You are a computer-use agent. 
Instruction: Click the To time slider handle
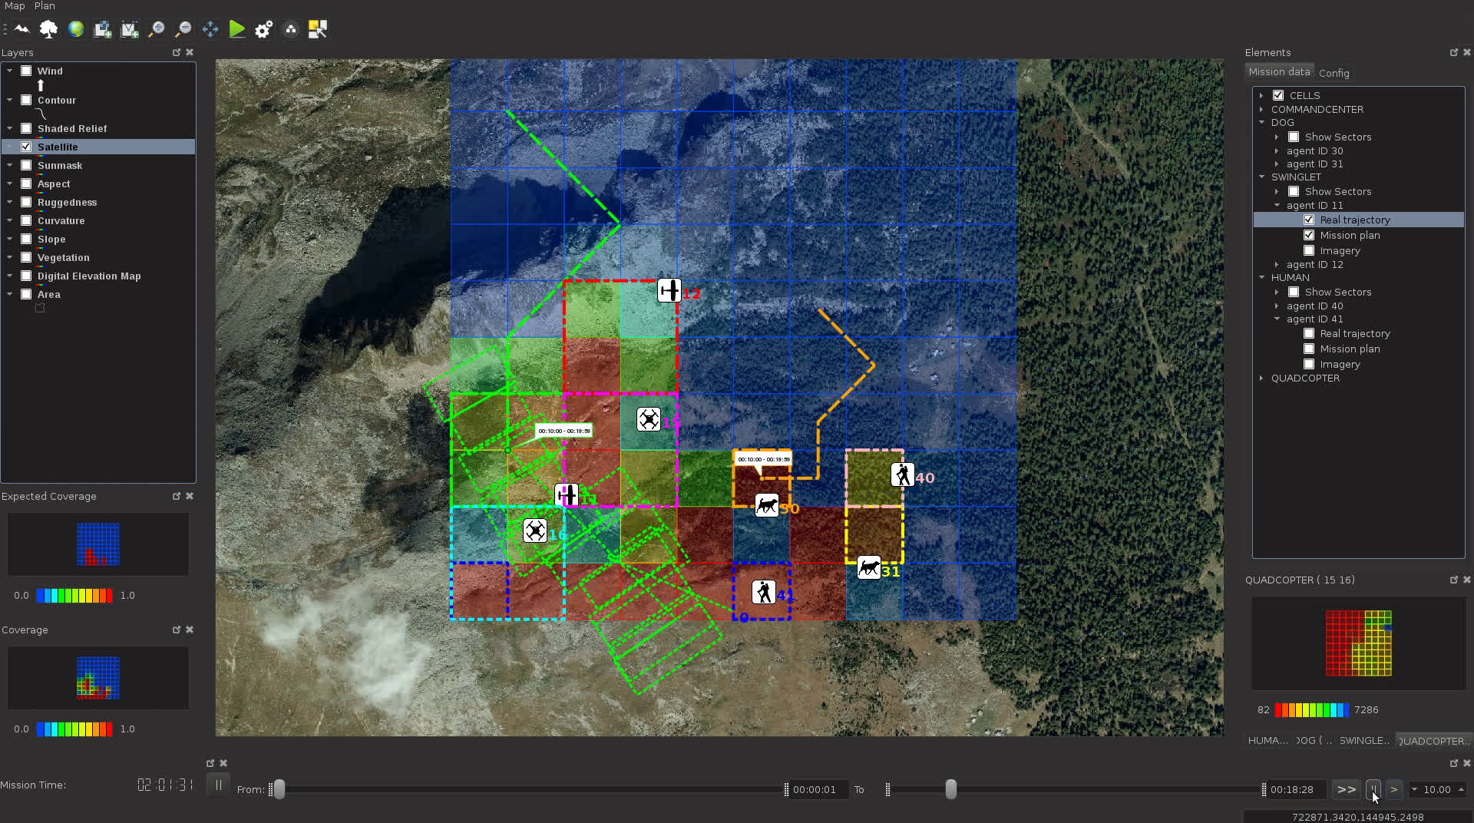[950, 789]
